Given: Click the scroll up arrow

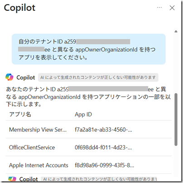Looking at the screenshot, I should tap(176, 31).
